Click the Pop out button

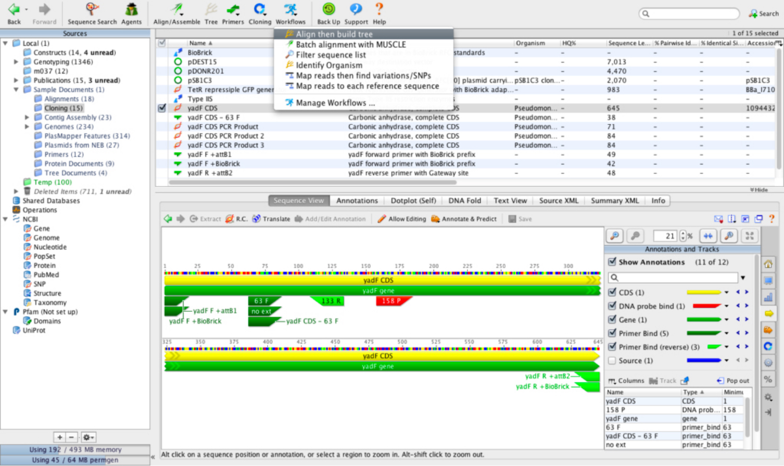(733, 381)
